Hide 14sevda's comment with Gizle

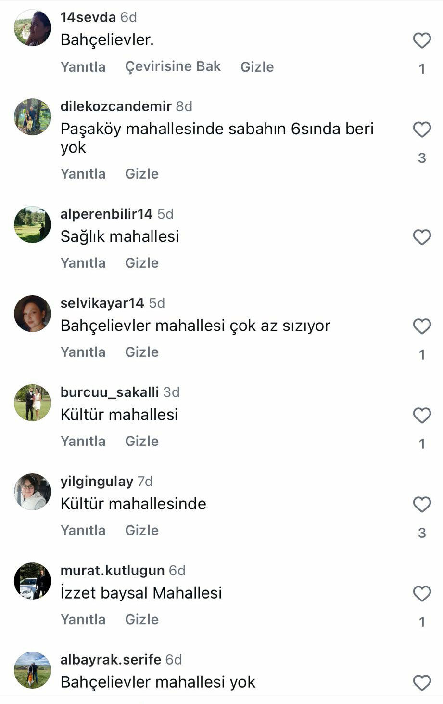point(257,67)
